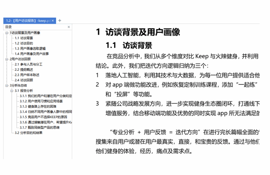Open a new tab with the plus button

coord(60,20)
